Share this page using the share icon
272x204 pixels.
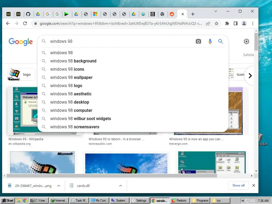208,23
